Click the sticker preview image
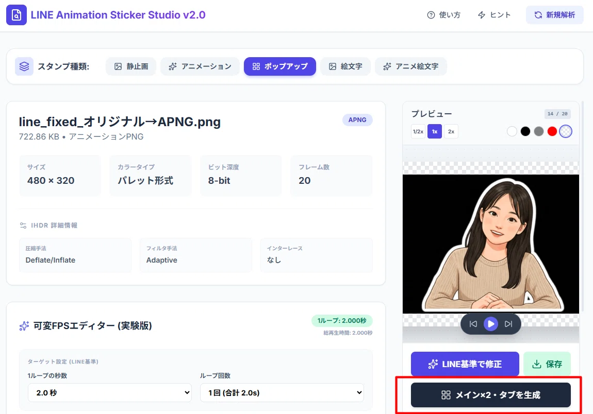The width and height of the screenshot is (593, 414). [x=491, y=244]
